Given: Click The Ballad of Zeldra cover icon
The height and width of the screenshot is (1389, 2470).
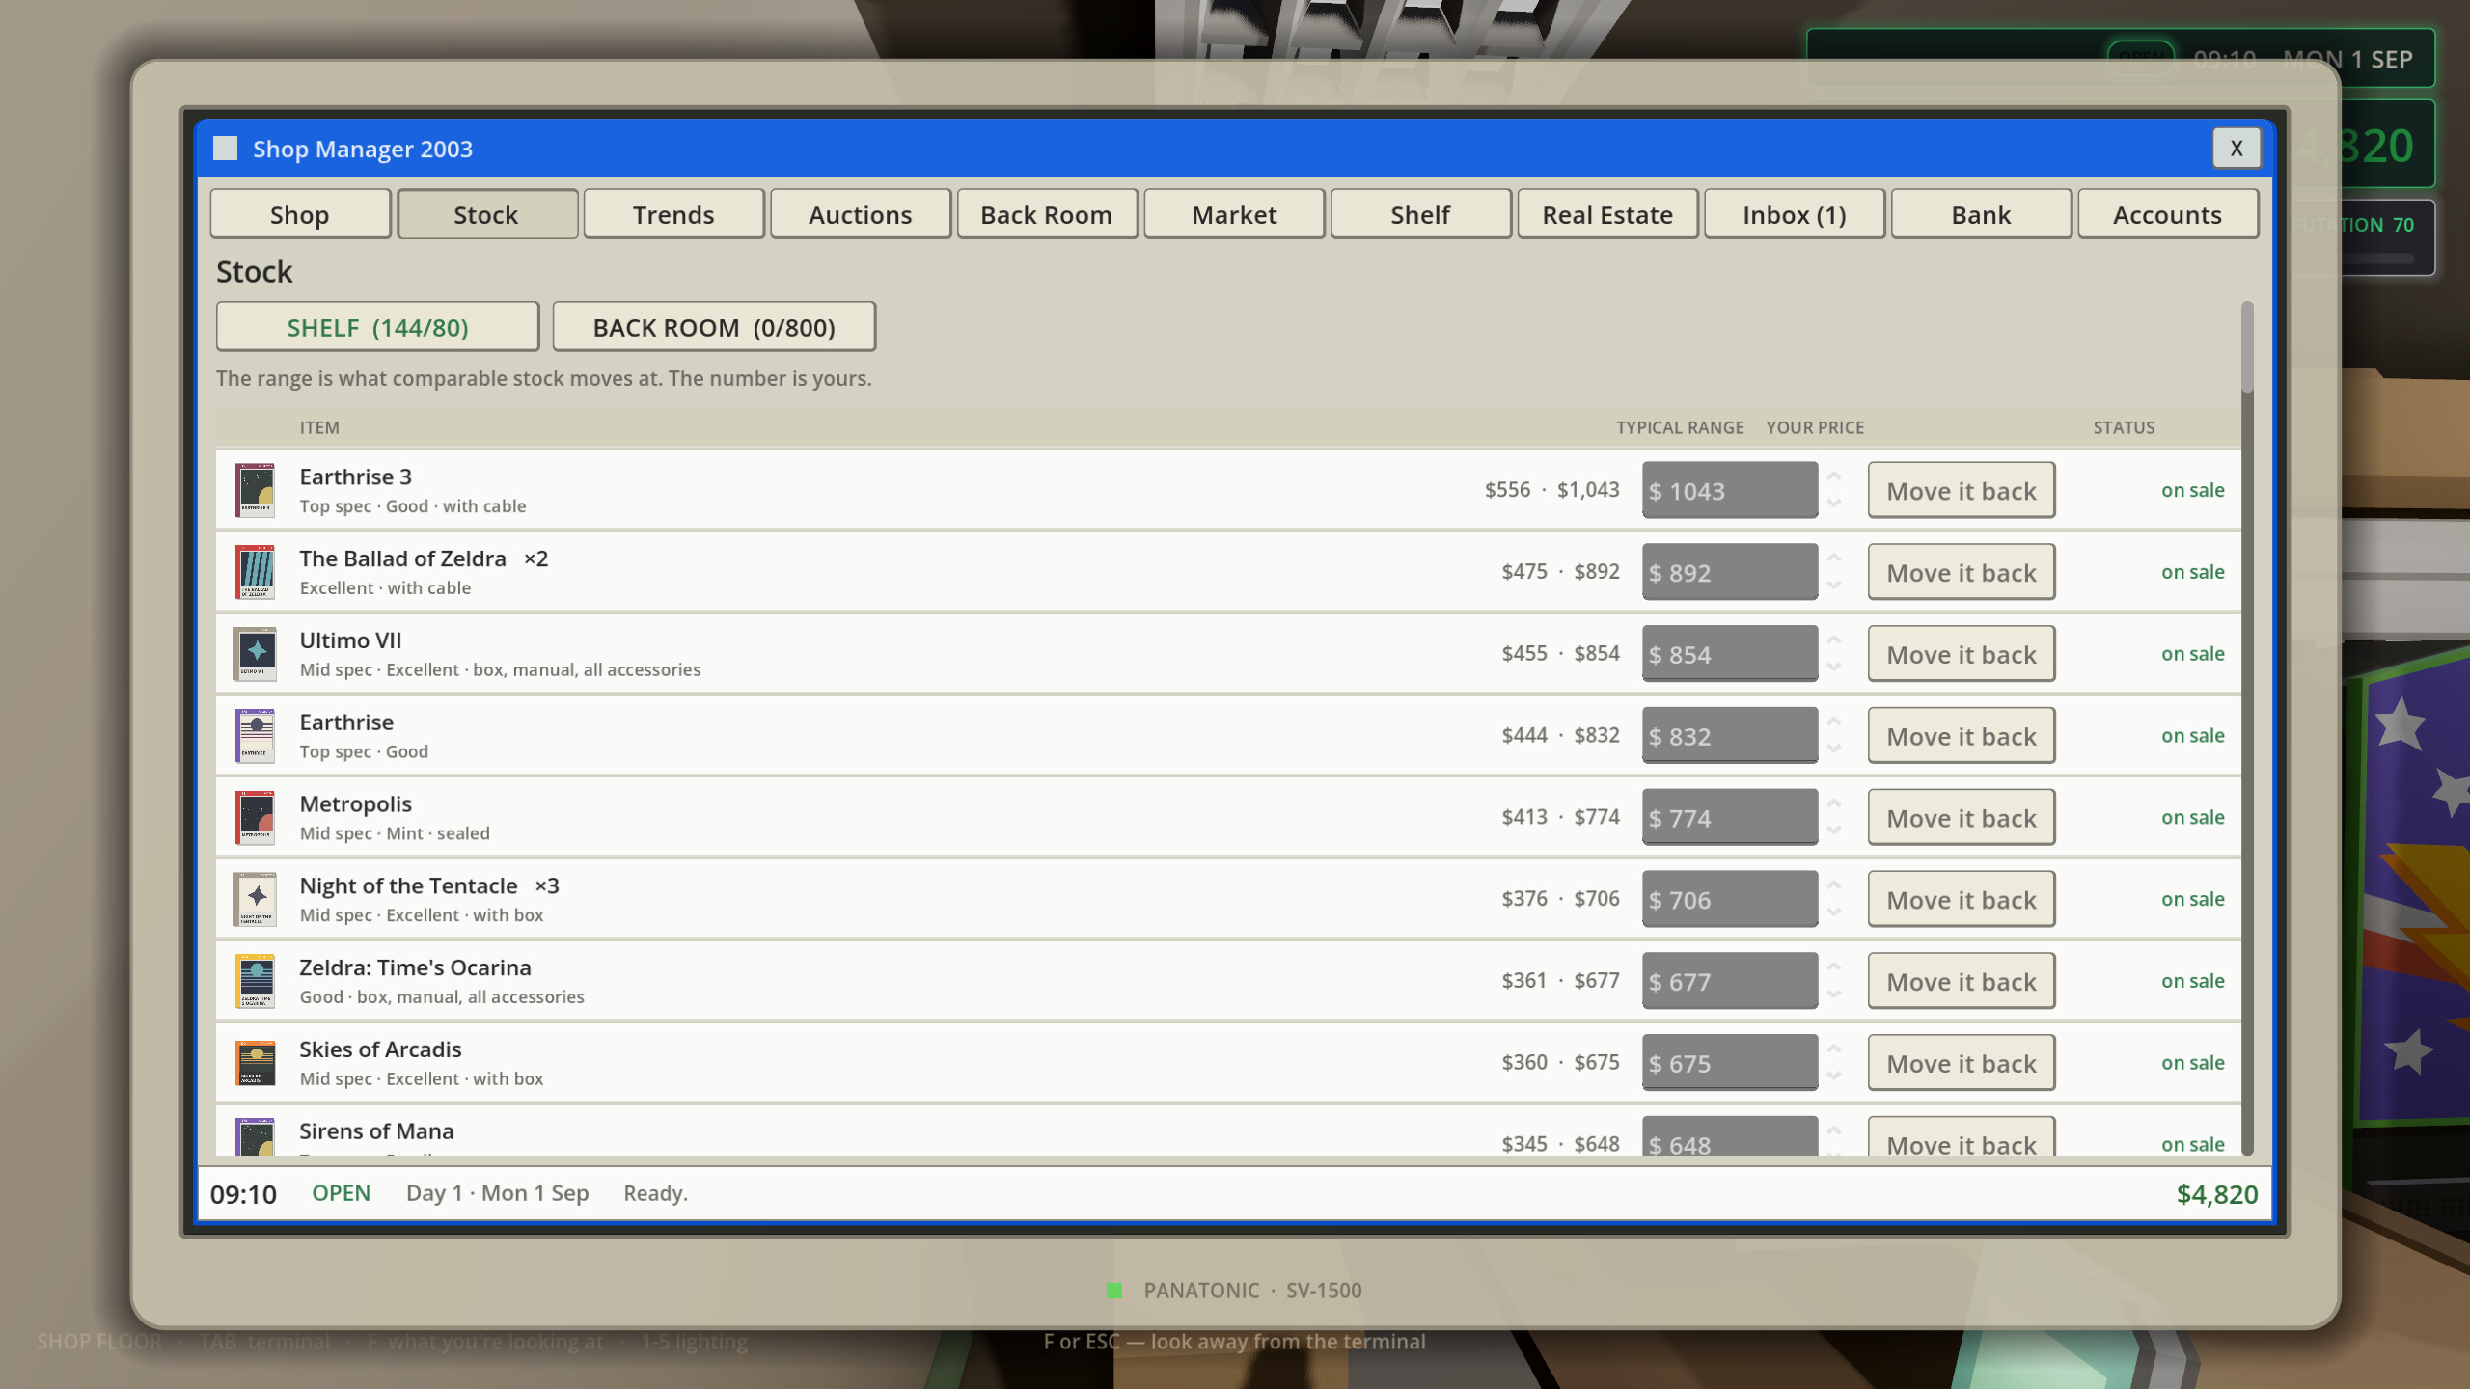Looking at the screenshot, I should pyautogui.click(x=255, y=572).
